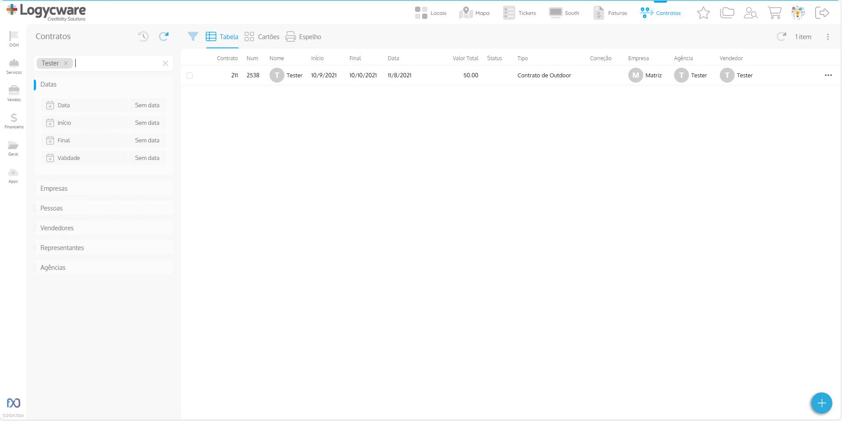
Task: Click Sem data next to Data
Action: point(147,105)
